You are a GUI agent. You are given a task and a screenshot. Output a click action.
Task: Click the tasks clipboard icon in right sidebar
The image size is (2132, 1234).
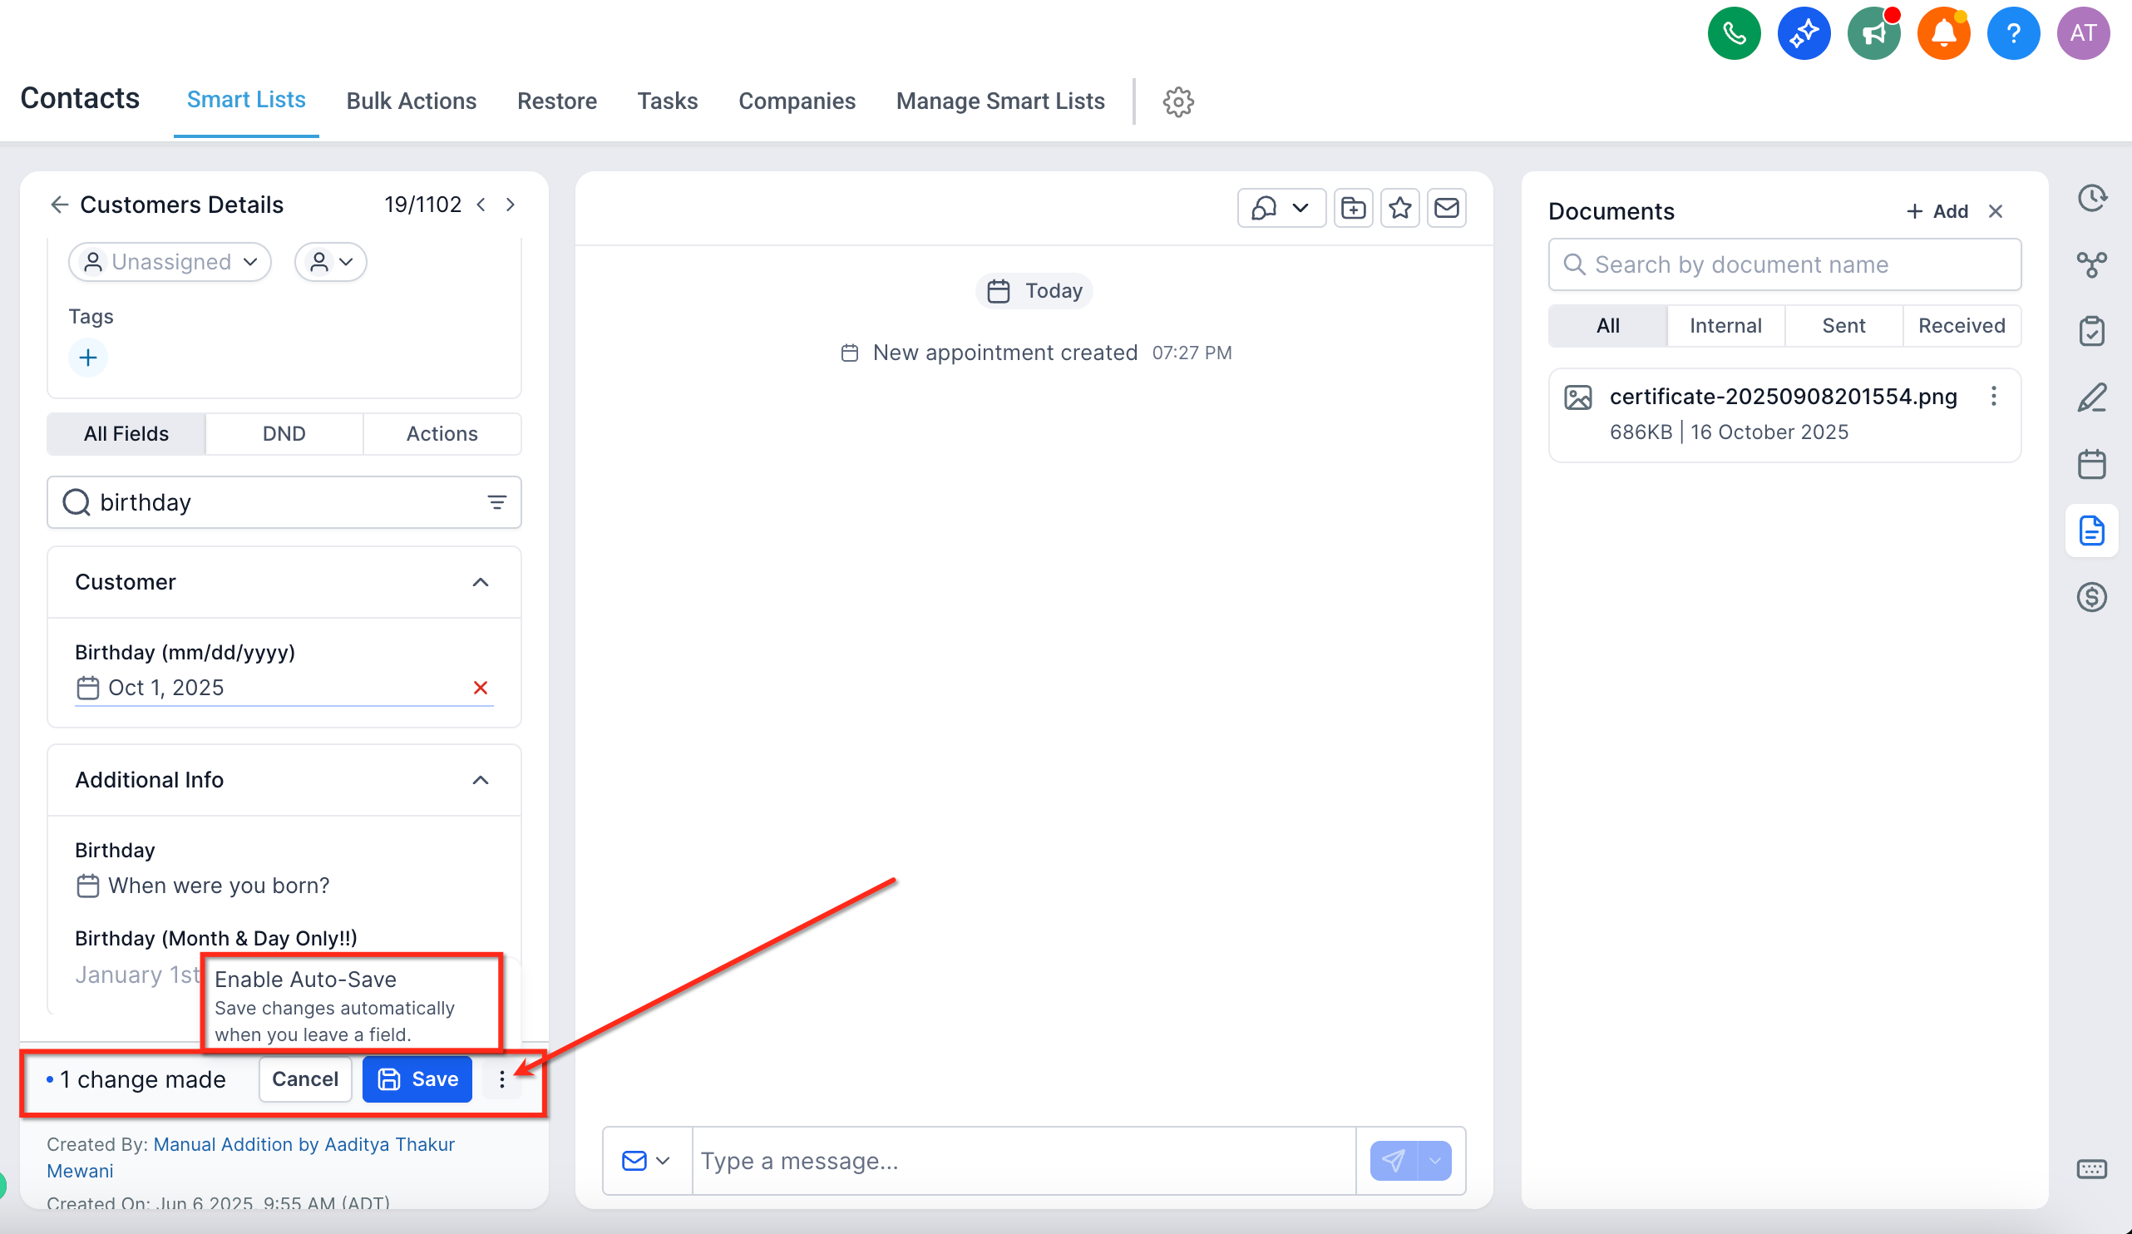click(x=2090, y=331)
